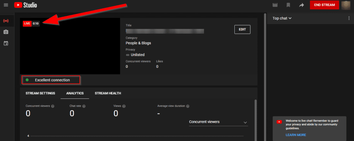Click the Unlisted link icon under Privacy
The image size is (354, 141).
[x=128, y=55]
